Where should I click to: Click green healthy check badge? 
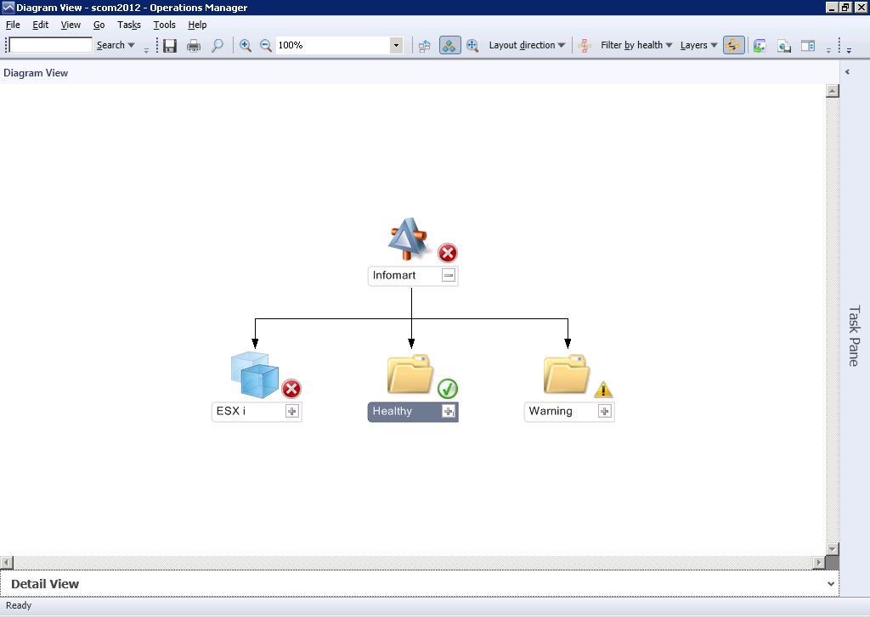448,389
